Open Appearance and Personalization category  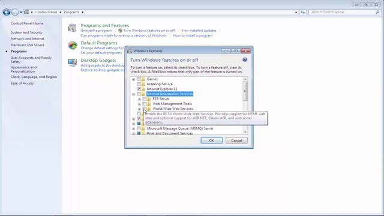click(x=23, y=69)
